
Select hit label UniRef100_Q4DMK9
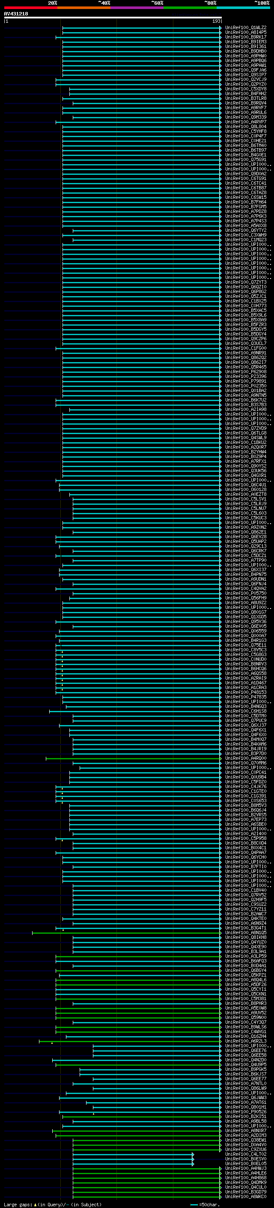click(245, 1183)
